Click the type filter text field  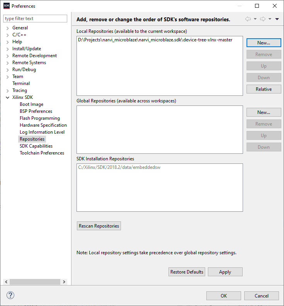(x=35, y=19)
